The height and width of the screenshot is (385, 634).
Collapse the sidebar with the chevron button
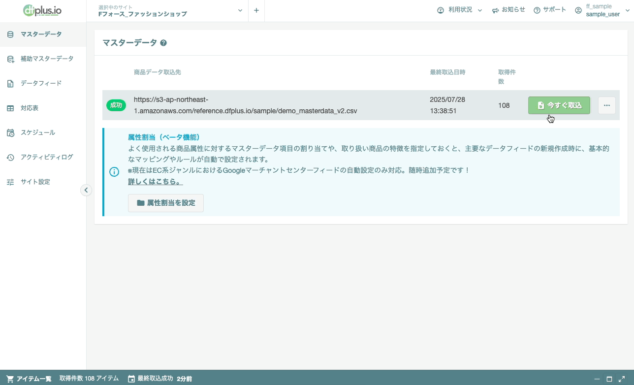(x=86, y=190)
